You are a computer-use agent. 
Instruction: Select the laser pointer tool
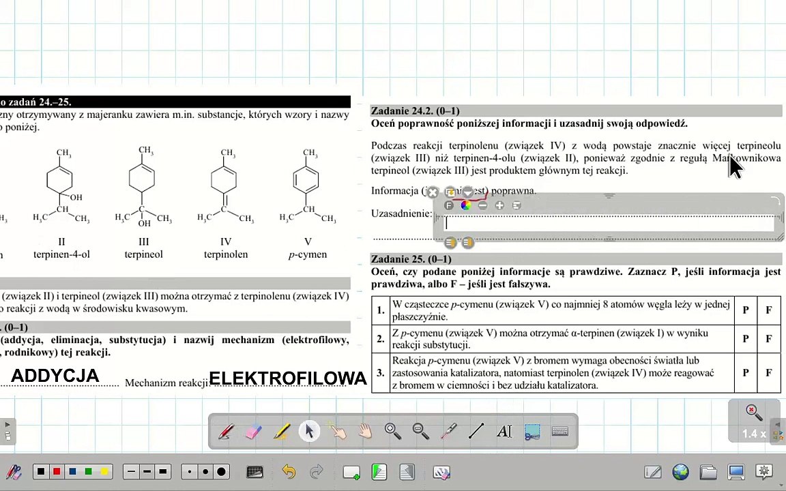click(x=448, y=431)
